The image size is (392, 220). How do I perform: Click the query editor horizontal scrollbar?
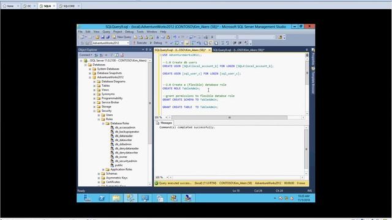coord(229,117)
